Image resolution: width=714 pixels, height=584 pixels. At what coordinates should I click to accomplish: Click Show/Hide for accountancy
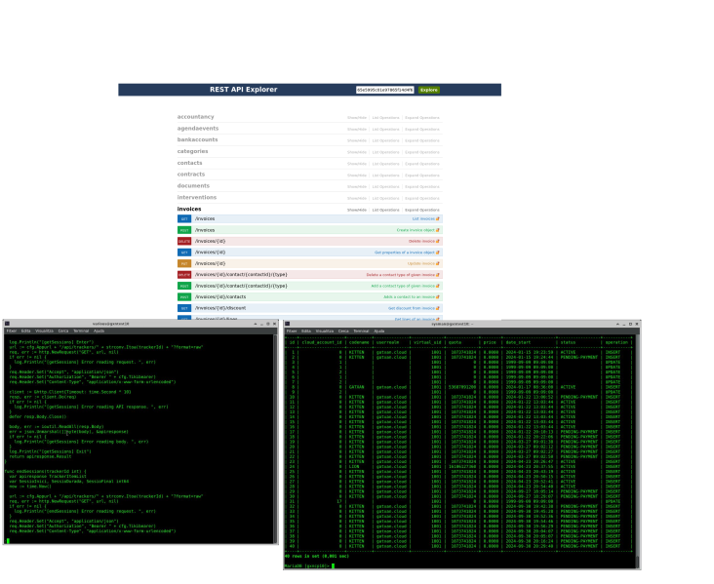tap(357, 118)
